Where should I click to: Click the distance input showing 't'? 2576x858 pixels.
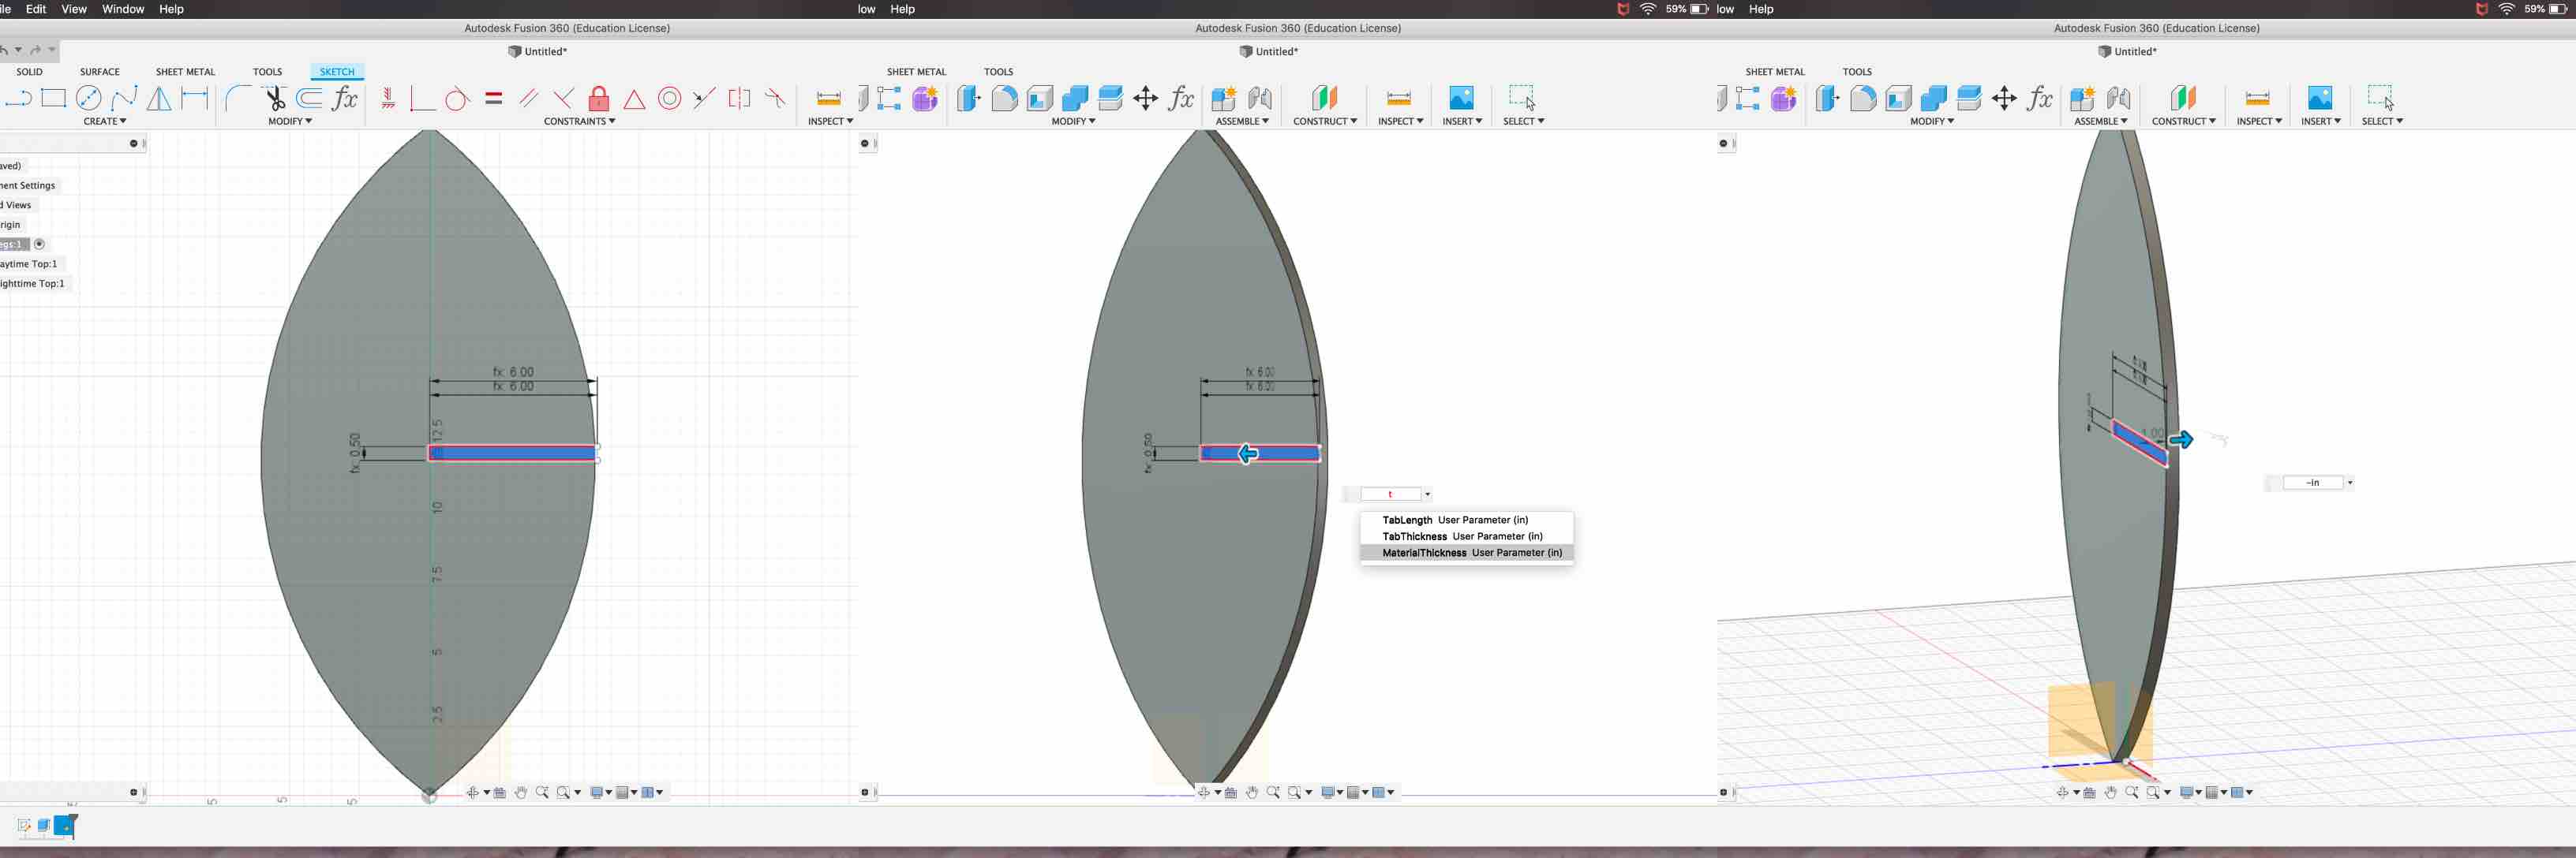(x=1390, y=494)
